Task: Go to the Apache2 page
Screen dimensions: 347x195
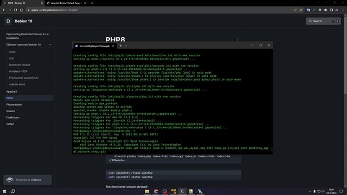Action: tap(11, 92)
